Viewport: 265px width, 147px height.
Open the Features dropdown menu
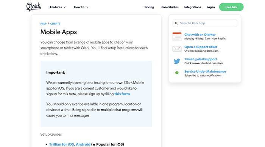pyautogui.click(x=58, y=7)
